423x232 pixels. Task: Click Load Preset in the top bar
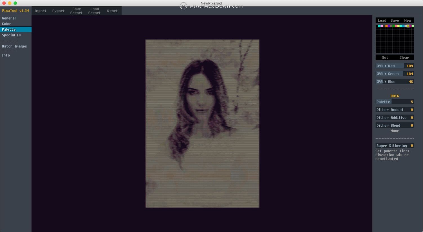tap(95, 11)
